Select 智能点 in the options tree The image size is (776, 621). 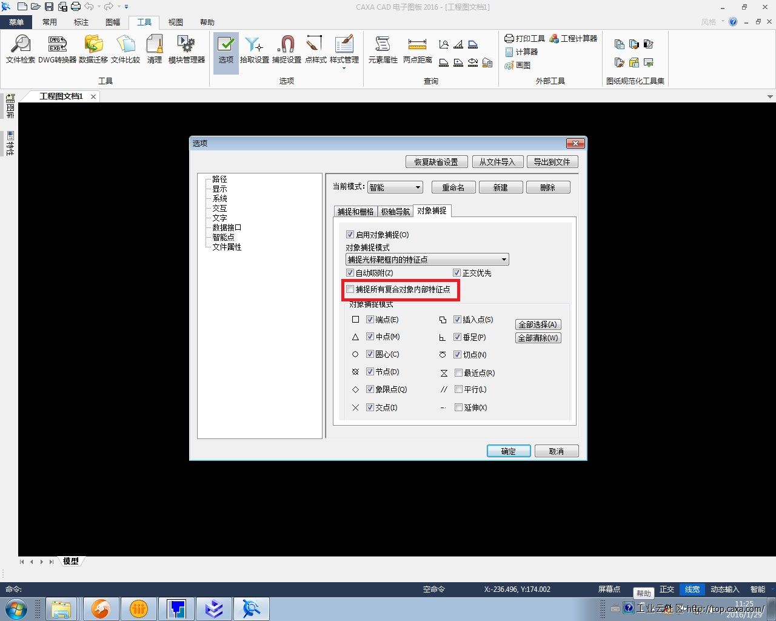click(223, 237)
